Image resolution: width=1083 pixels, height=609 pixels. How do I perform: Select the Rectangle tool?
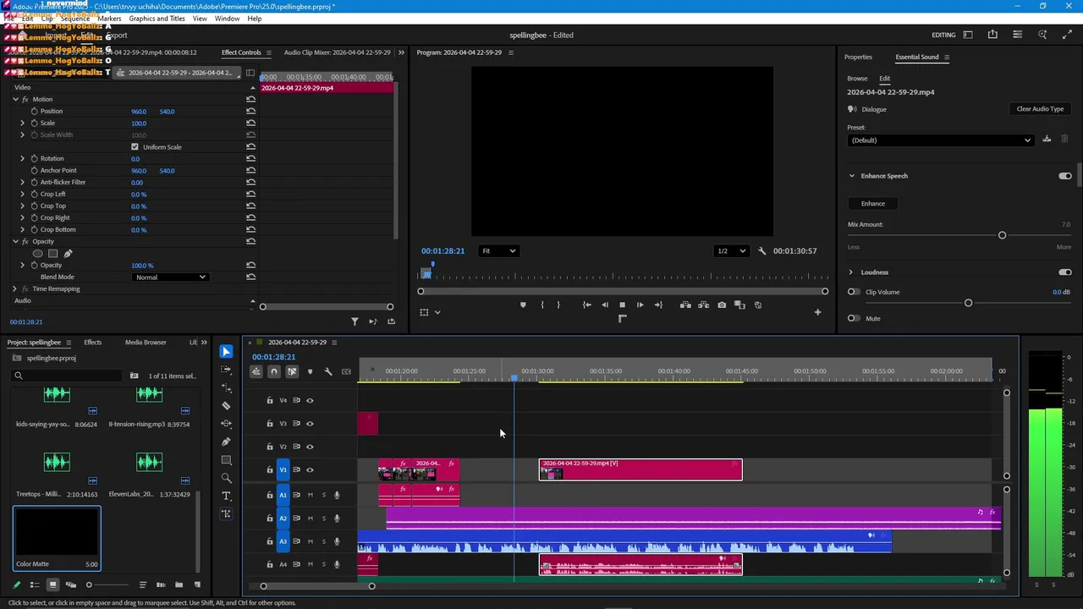pos(226,460)
